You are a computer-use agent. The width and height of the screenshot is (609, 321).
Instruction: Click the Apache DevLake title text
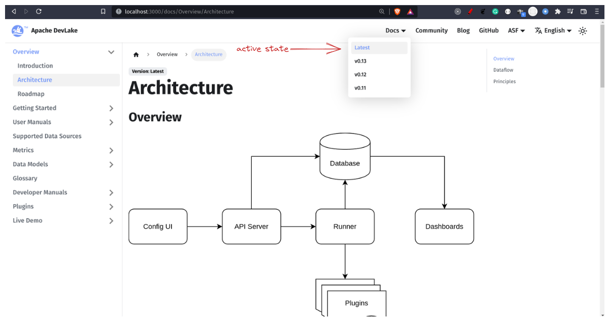[x=54, y=31]
